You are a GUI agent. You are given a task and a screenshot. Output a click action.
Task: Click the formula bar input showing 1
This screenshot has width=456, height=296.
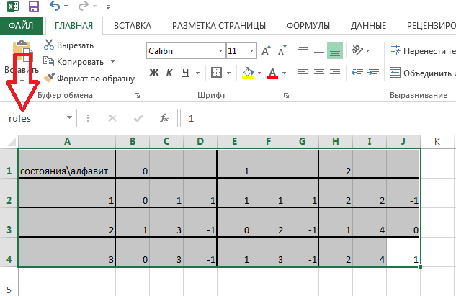pyautogui.click(x=318, y=118)
